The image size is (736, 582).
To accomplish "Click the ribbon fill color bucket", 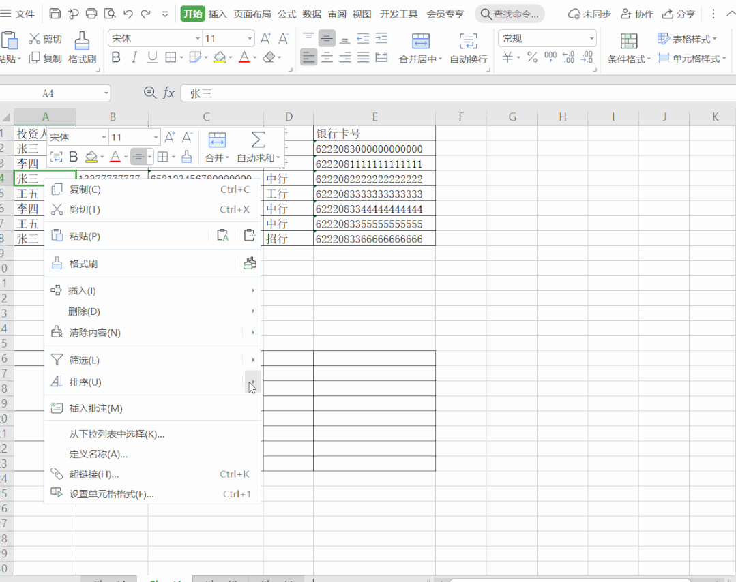I will pyautogui.click(x=219, y=58).
